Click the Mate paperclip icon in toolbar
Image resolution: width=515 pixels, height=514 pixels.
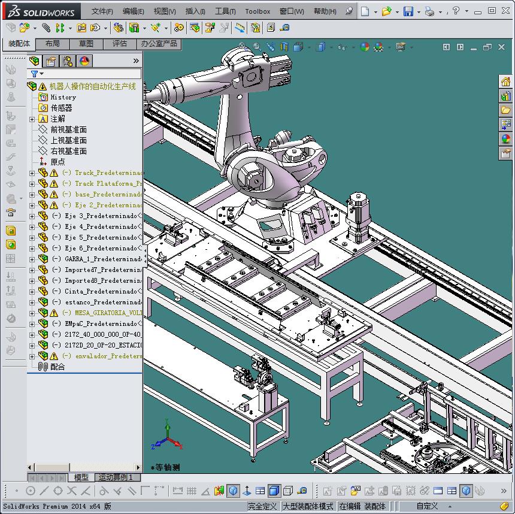point(46,28)
